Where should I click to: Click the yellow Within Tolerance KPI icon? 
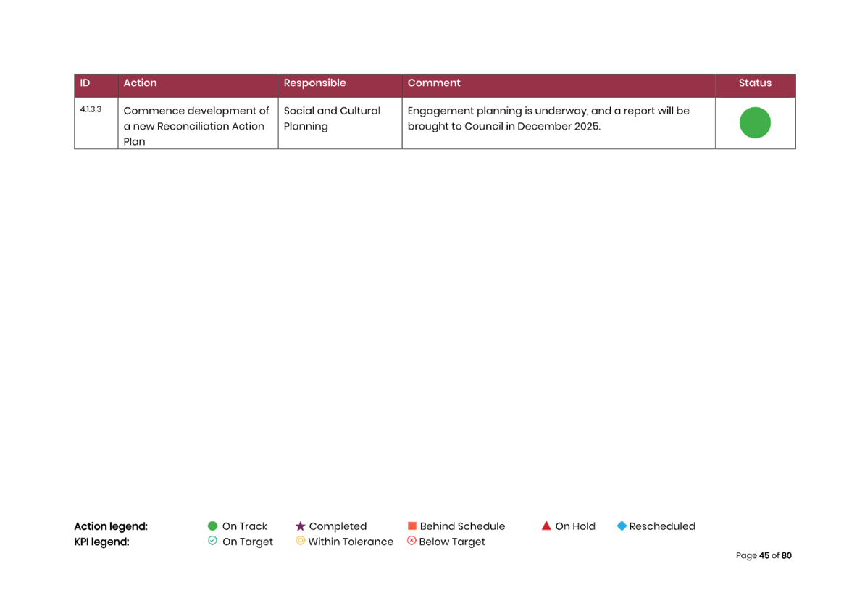[300, 541]
